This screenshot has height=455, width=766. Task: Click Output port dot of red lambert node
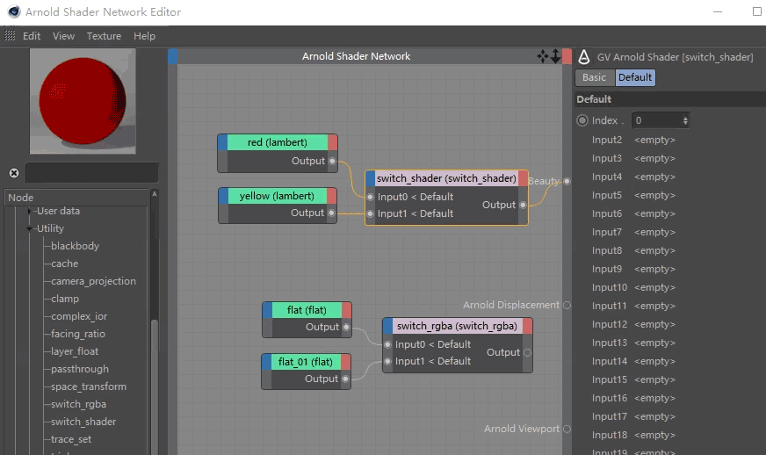tap(332, 161)
